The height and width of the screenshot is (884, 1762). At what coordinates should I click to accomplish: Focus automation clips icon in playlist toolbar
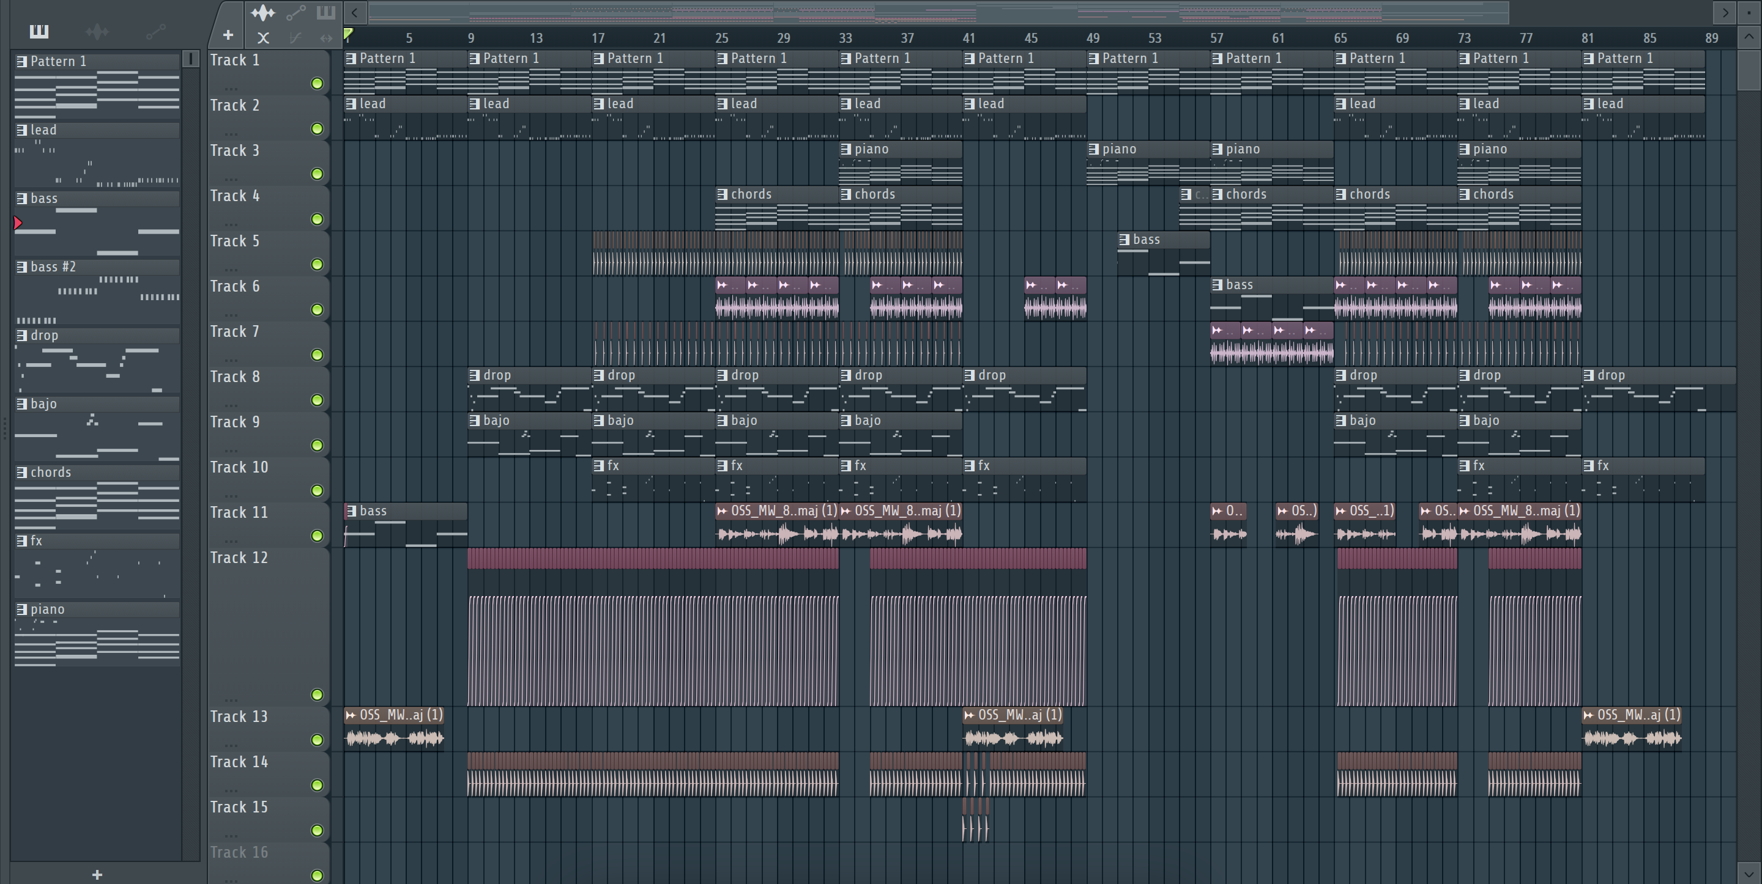[x=296, y=12]
